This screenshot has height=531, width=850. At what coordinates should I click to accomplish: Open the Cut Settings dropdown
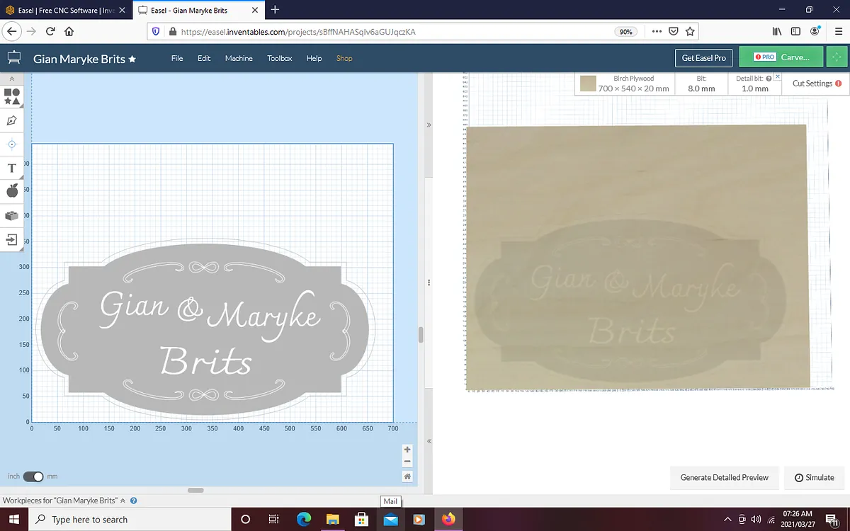pos(816,84)
